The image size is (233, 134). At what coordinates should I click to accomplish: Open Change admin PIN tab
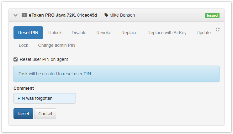click(57, 45)
